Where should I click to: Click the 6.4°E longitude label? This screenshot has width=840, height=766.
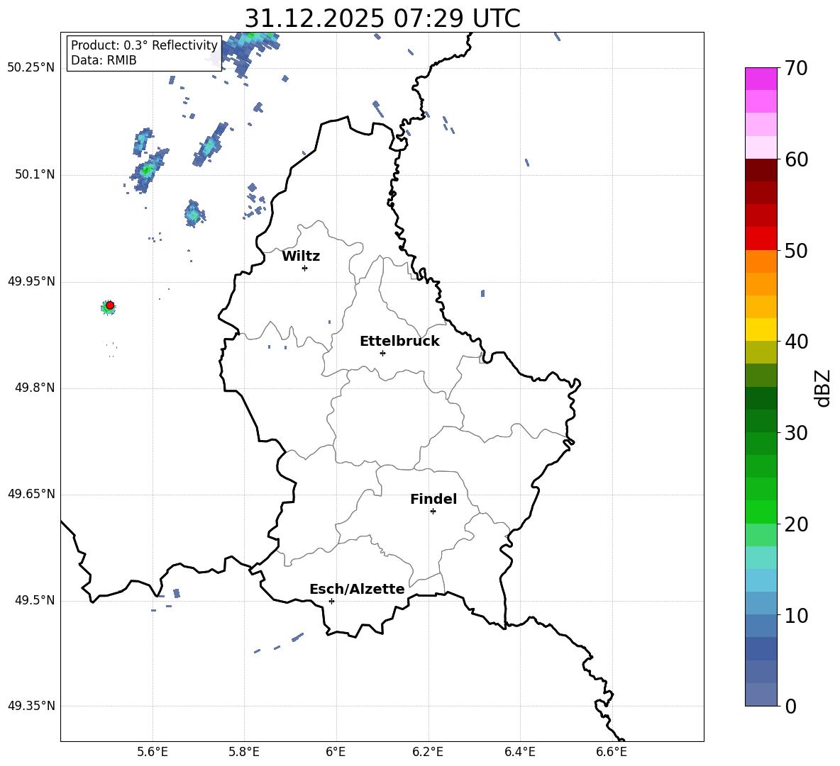click(x=519, y=752)
